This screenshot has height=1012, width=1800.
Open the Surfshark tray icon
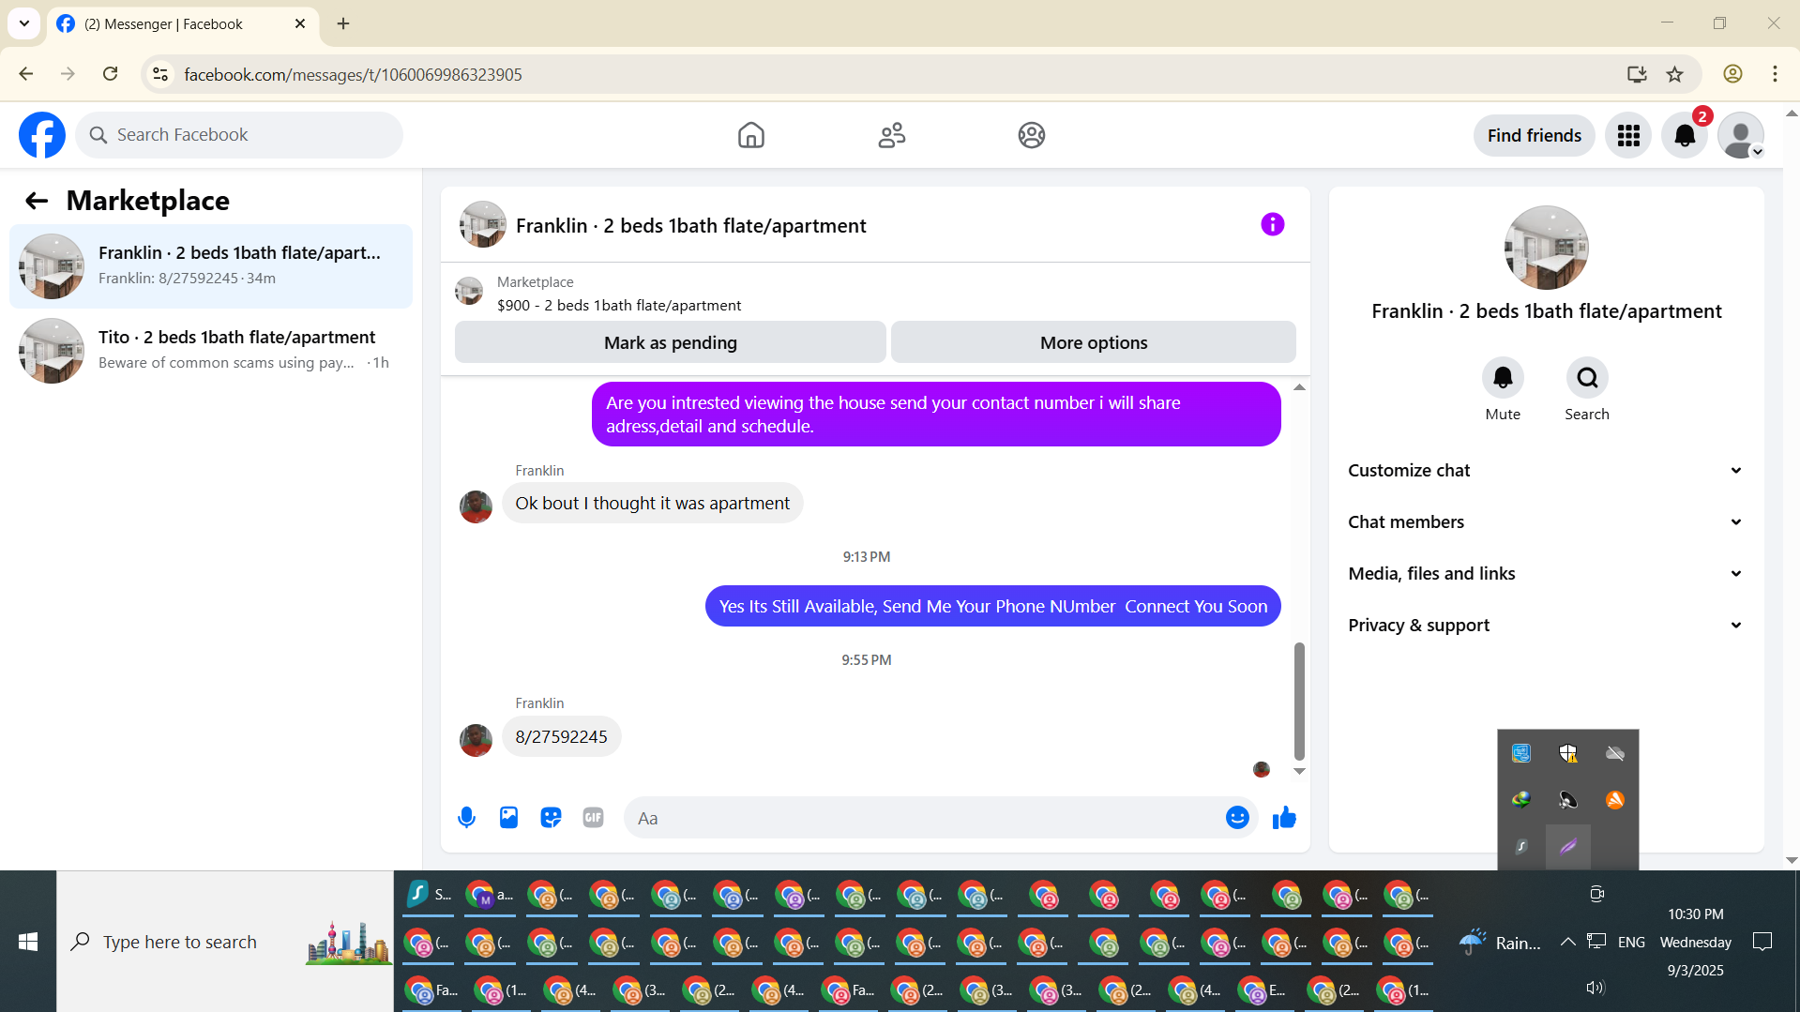[x=1521, y=847]
